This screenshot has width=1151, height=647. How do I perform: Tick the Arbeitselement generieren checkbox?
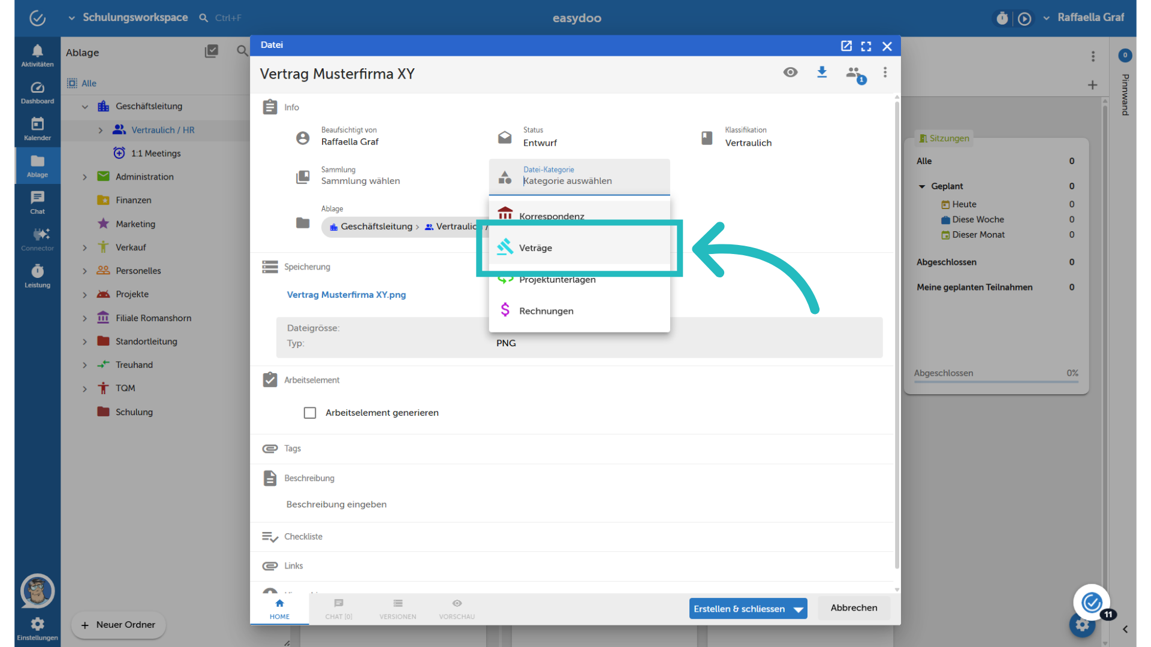[310, 413]
